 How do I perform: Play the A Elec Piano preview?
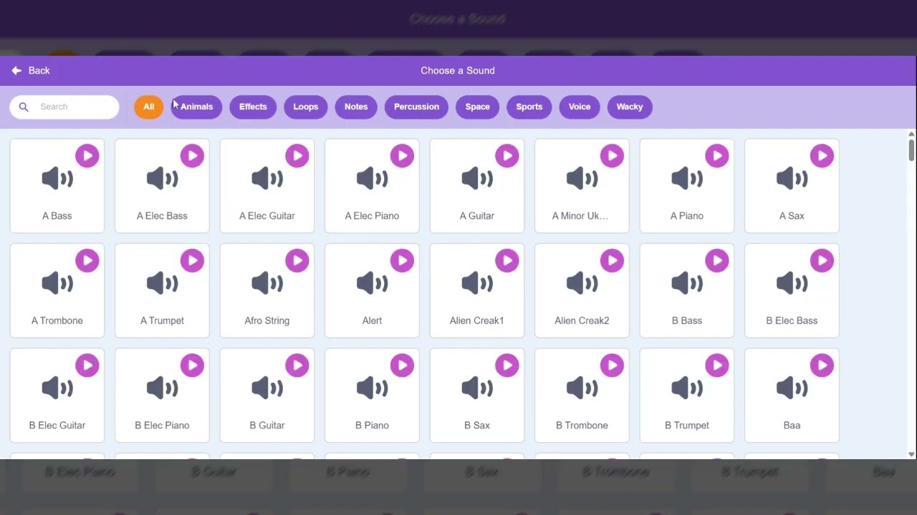(402, 156)
